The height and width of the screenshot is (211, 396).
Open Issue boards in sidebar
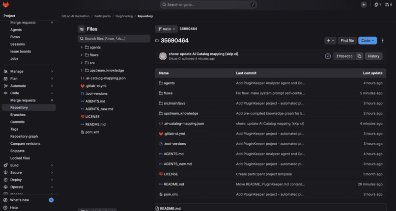pos(21,52)
